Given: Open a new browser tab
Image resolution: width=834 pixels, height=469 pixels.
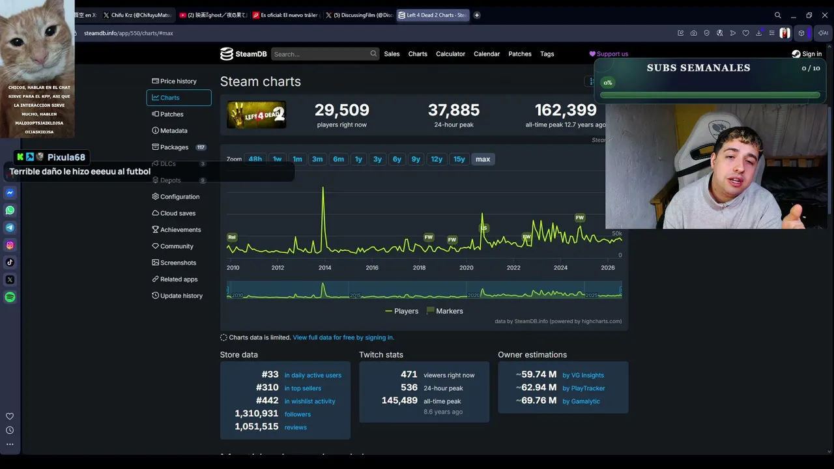Looking at the screenshot, I should click(x=477, y=15).
